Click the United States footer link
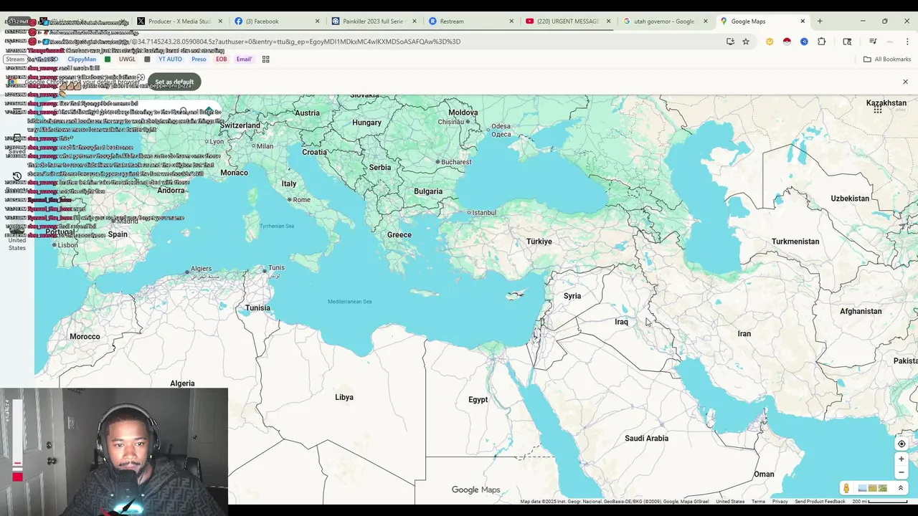Image resolution: width=918 pixels, height=516 pixels. [730, 502]
